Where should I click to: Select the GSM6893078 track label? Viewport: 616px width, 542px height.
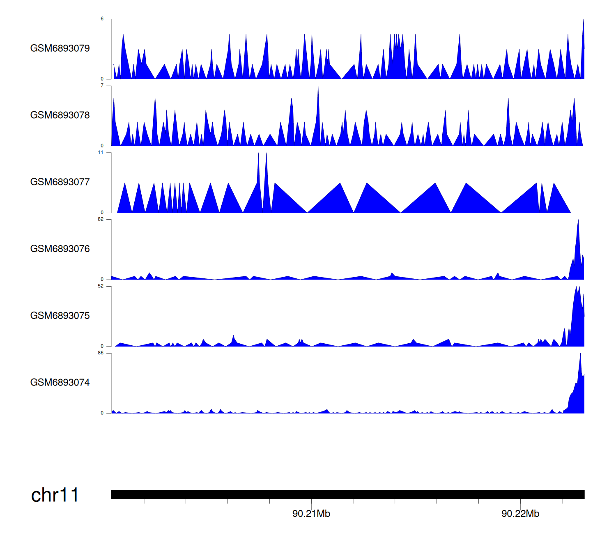[x=60, y=115]
